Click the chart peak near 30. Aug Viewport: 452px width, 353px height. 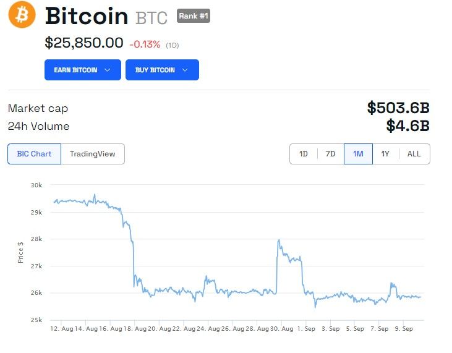[279, 240]
